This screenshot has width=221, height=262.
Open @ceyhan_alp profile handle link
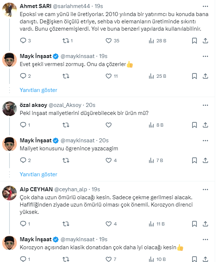tap(72, 189)
